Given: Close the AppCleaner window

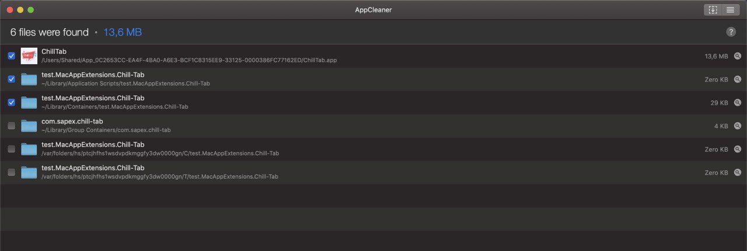Looking at the screenshot, I should (x=10, y=10).
